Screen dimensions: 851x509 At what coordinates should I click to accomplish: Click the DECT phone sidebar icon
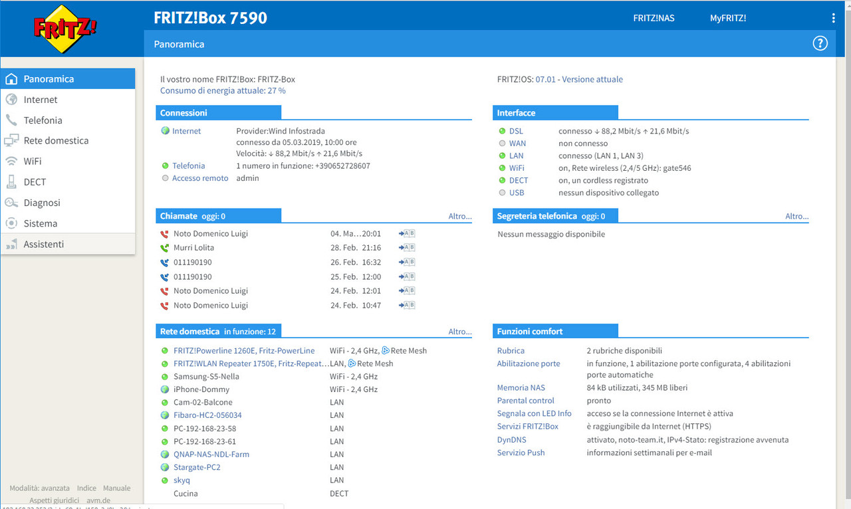pyautogui.click(x=11, y=181)
